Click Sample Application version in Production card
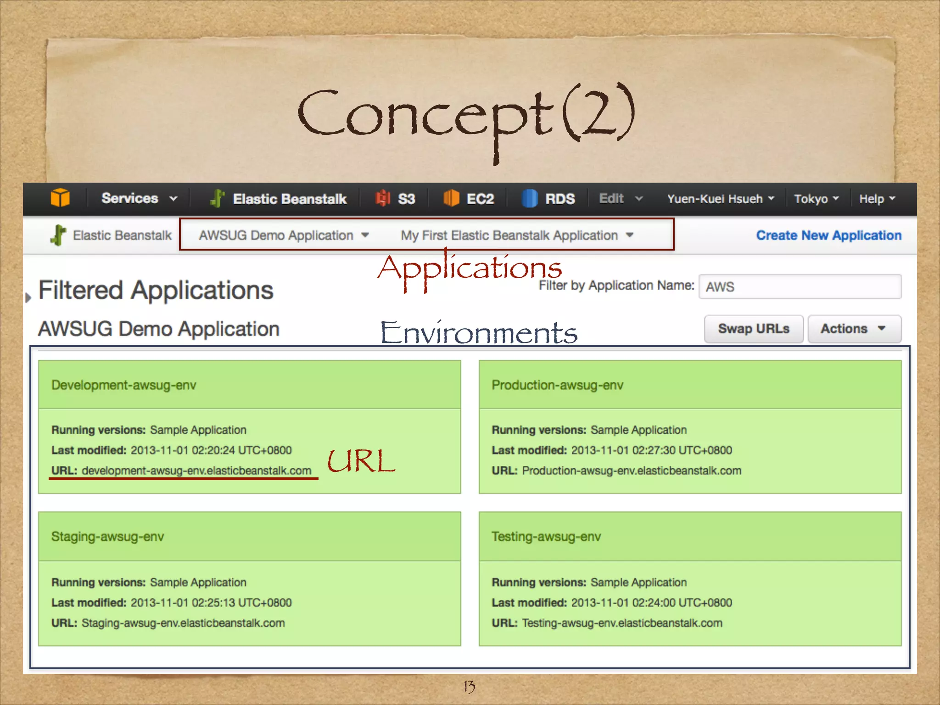Viewport: 940px width, 705px height. [x=639, y=430]
